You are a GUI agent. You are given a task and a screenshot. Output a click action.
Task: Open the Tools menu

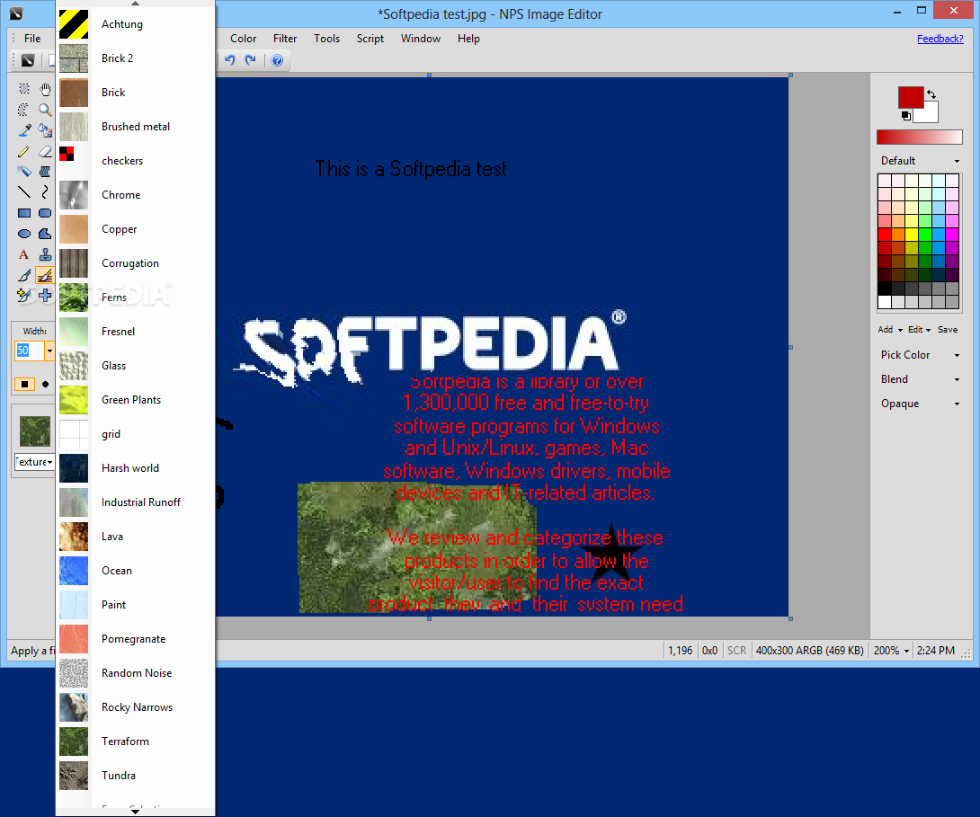(327, 38)
